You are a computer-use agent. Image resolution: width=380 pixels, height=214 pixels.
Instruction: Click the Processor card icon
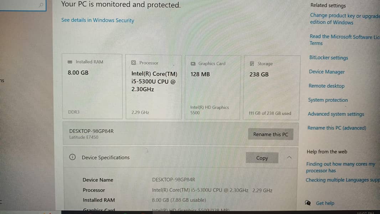[134, 63]
